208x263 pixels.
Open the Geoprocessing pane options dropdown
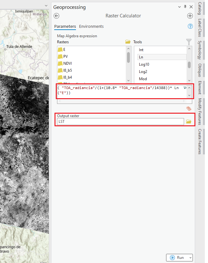tap(180, 7)
